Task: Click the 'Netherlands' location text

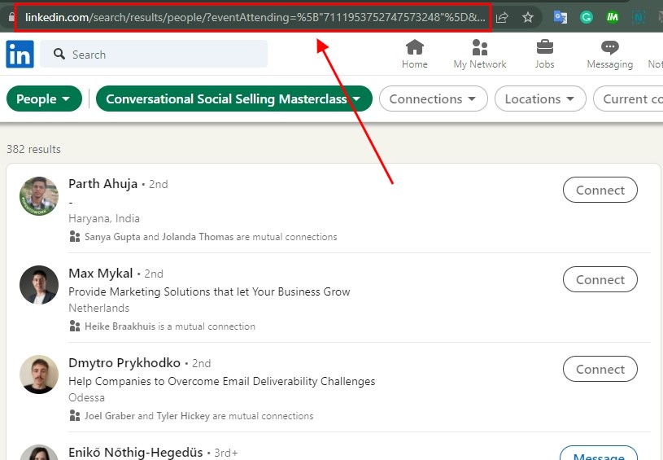Action: [99, 308]
